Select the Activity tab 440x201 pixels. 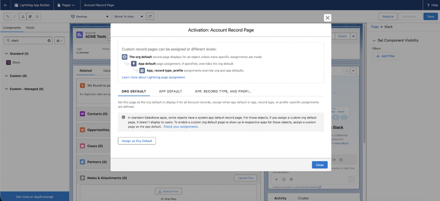(280, 198)
